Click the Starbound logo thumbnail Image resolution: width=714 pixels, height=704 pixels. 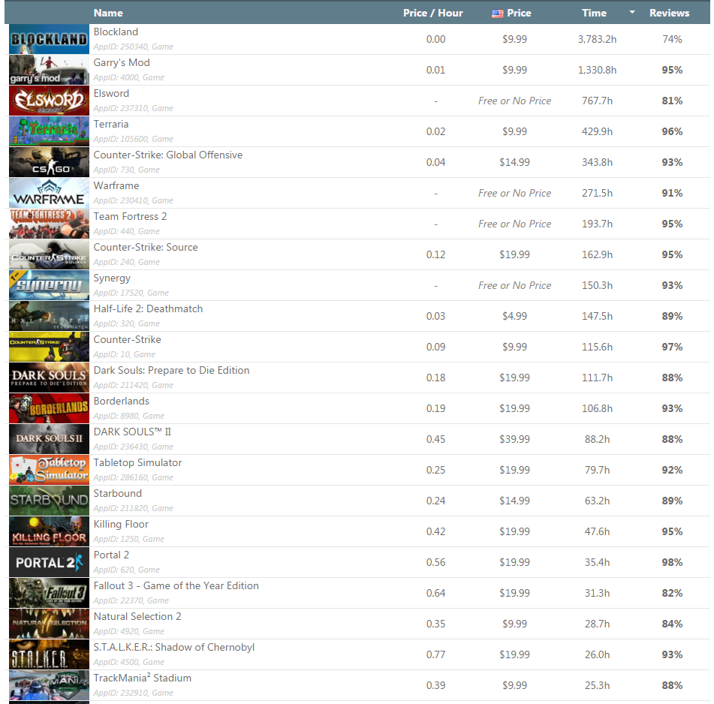click(x=50, y=501)
